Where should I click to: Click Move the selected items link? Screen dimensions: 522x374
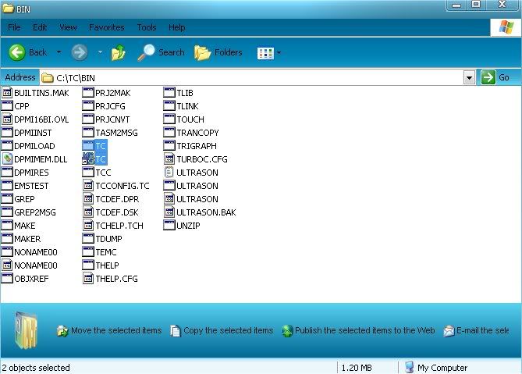[109, 330]
